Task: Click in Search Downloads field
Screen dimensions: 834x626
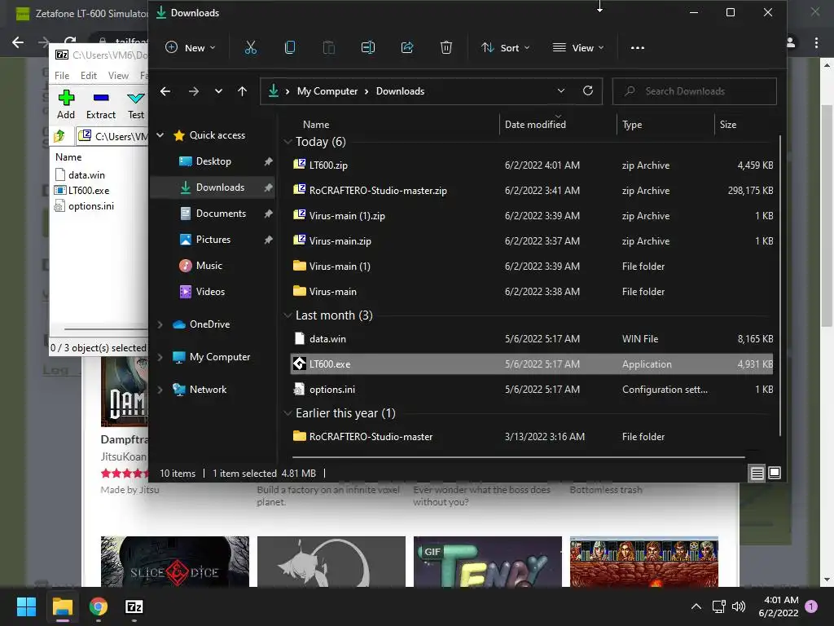Action: coord(695,91)
